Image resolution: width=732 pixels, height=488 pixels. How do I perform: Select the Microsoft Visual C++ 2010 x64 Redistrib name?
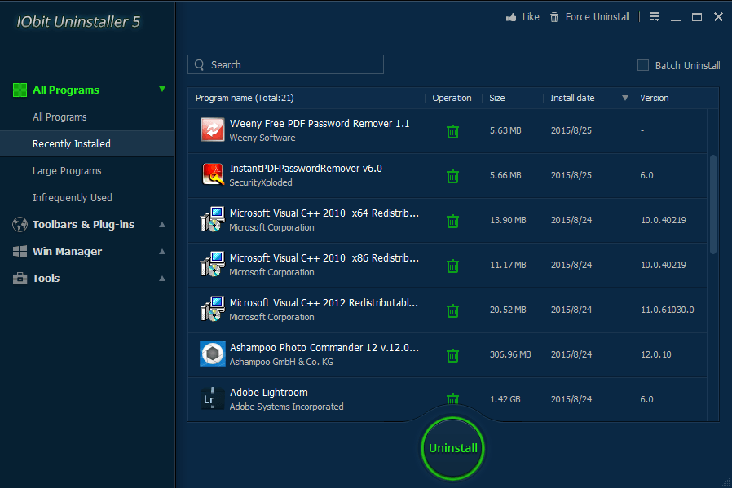324,213
